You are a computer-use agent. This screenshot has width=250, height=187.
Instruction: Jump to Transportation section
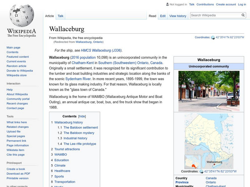click(x=65, y=182)
